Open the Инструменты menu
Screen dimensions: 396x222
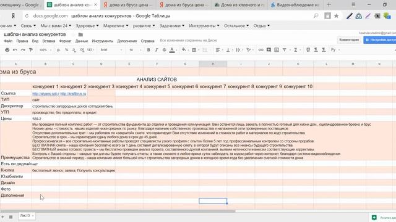(x=103, y=41)
